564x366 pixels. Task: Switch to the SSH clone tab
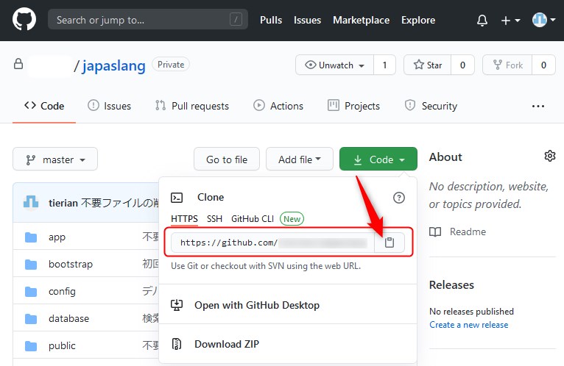click(x=214, y=218)
